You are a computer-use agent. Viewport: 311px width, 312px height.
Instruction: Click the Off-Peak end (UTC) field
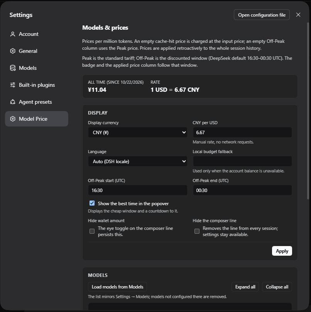coord(242,190)
